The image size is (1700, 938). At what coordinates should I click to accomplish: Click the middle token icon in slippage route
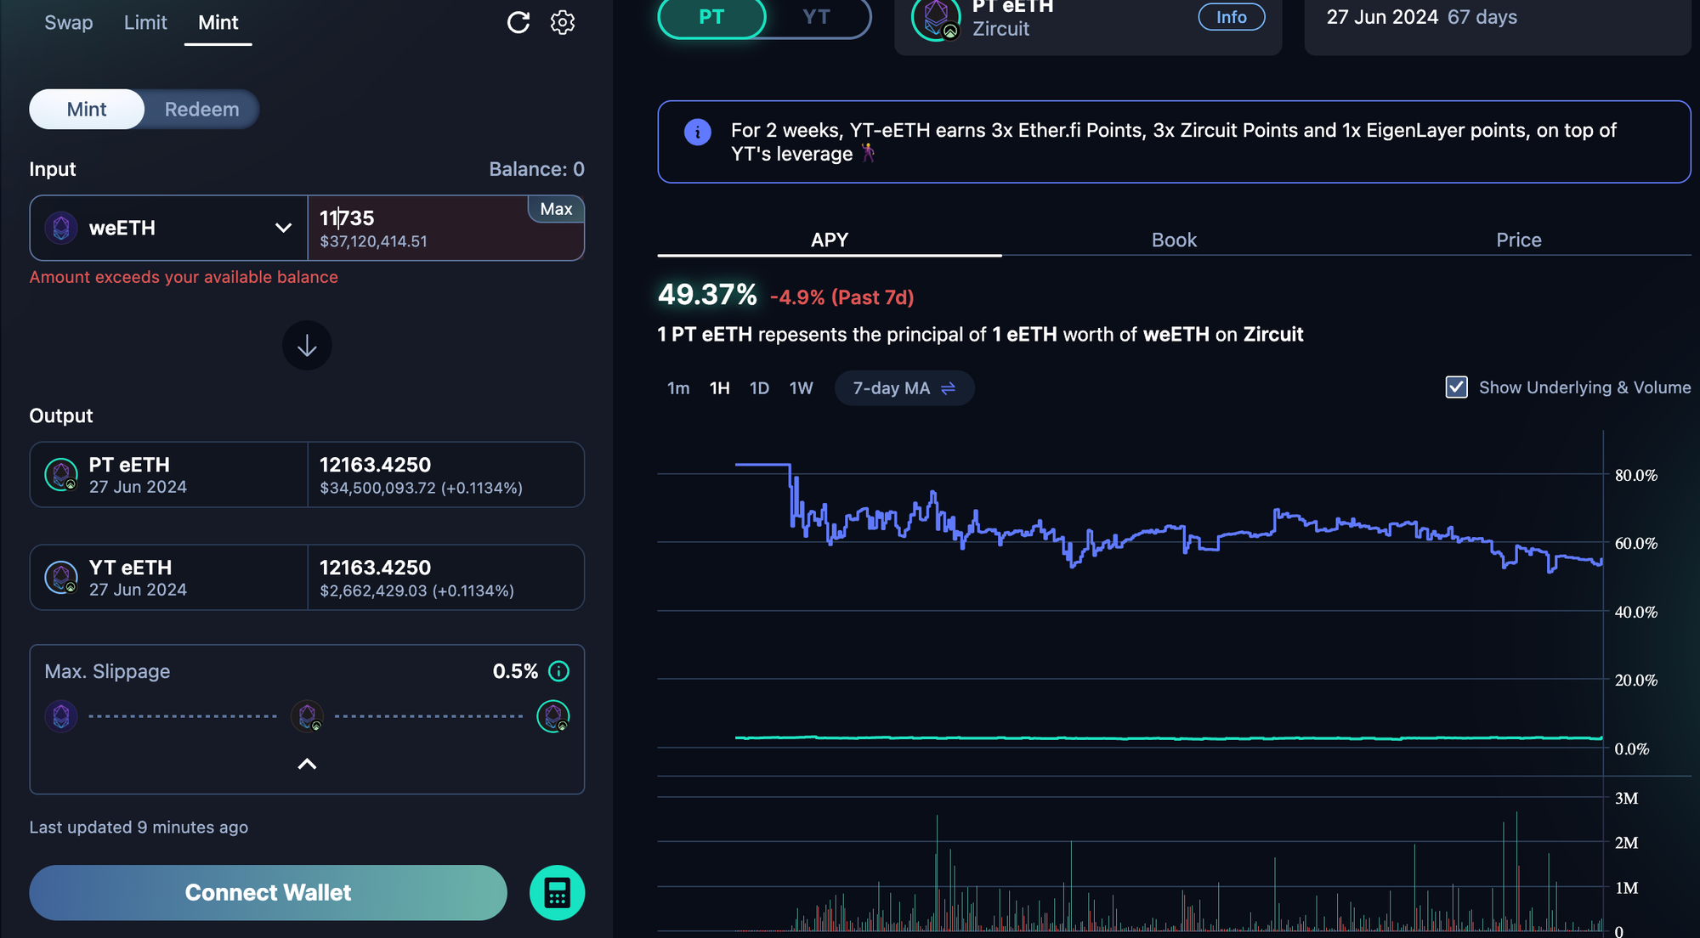tap(307, 716)
